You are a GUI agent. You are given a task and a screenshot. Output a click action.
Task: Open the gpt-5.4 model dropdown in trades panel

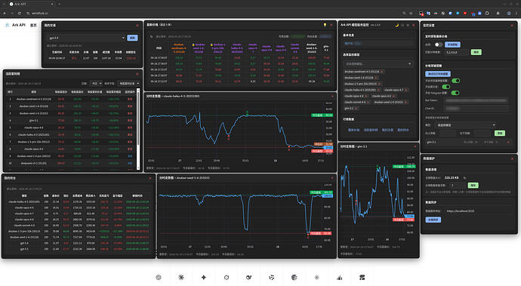coord(86,38)
